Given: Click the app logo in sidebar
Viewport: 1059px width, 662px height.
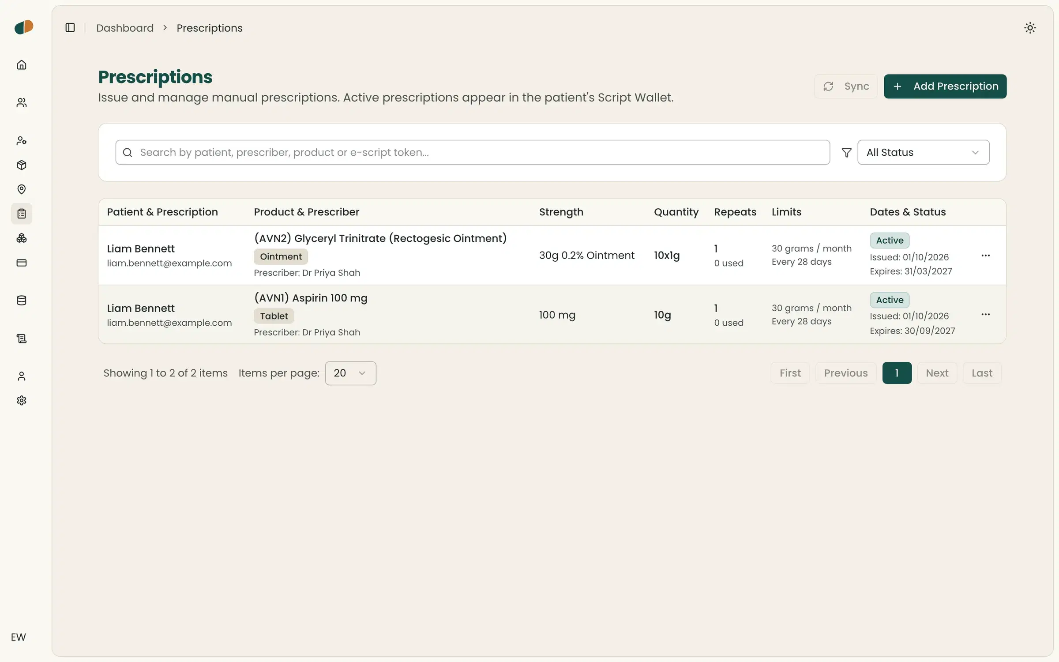Looking at the screenshot, I should click(x=24, y=27).
